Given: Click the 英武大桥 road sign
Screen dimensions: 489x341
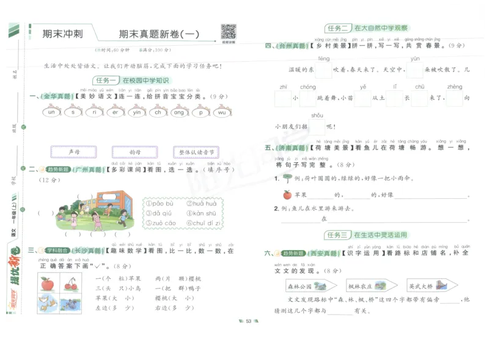Looking at the screenshot, I should pos(432,286).
